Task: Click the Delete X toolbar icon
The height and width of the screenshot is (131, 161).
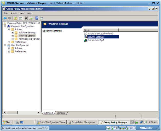Action: click(x=26, y=18)
